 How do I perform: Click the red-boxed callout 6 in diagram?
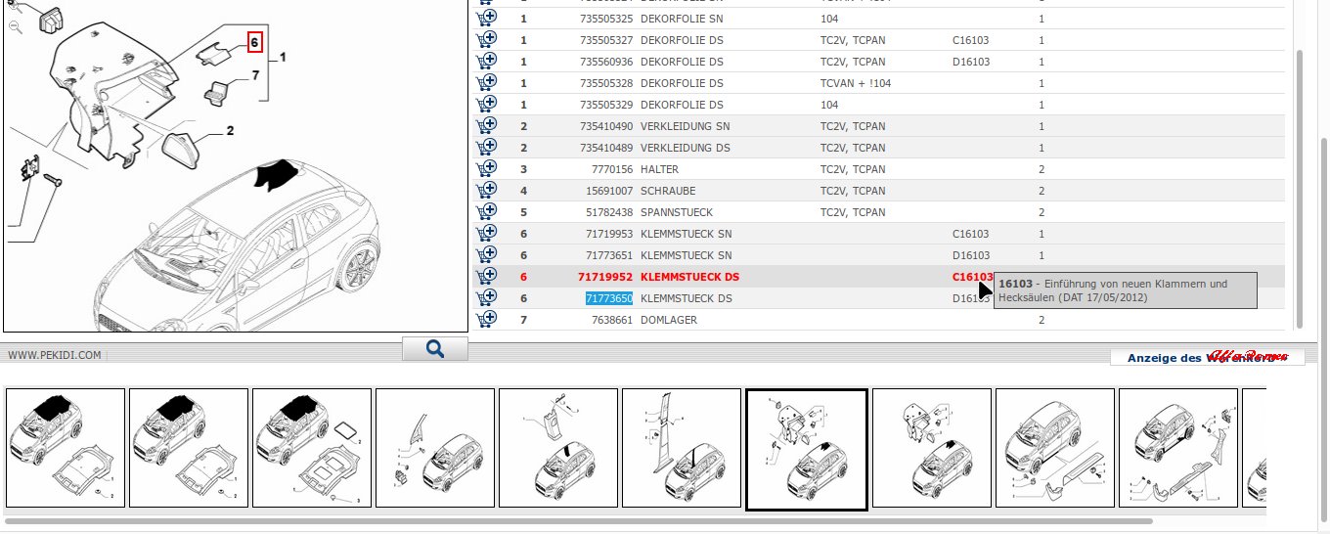click(254, 42)
